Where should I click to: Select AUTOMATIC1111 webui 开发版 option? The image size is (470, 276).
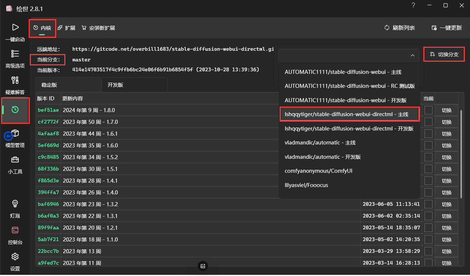[349, 100]
